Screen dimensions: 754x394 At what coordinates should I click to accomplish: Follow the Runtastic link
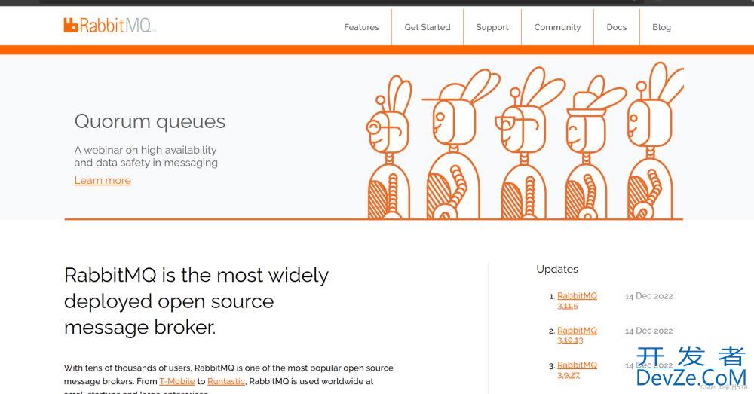(x=226, y=381)
